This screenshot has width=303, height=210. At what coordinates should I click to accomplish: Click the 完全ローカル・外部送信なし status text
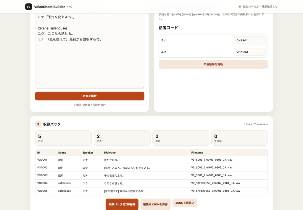[260, 6]
